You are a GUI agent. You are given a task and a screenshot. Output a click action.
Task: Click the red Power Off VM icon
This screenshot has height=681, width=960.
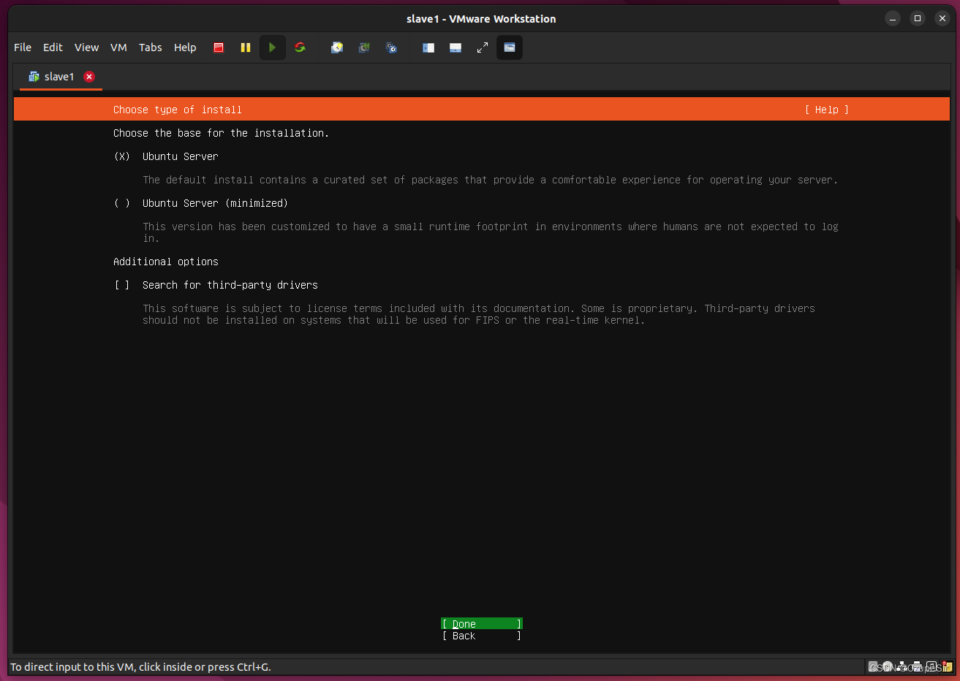(218, 47)
